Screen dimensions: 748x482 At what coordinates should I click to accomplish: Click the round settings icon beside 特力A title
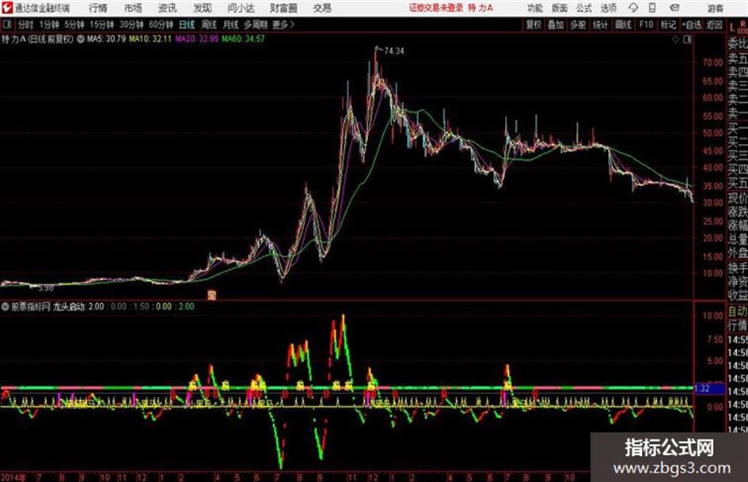pos(81,39)
